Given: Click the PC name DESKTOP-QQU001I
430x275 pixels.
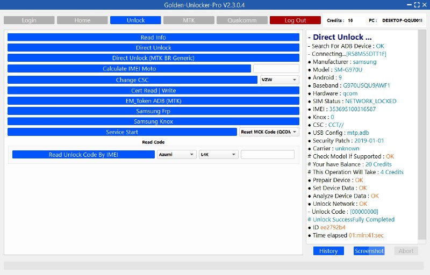Looking at the screenshot, I should 402,20.
